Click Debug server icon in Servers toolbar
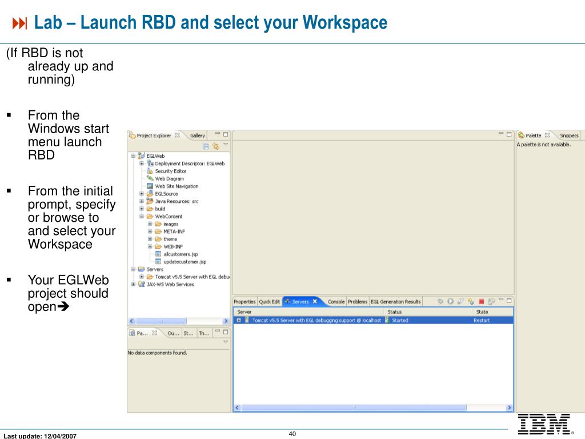The width and height of the screenshot is (585, 439). 440,301
